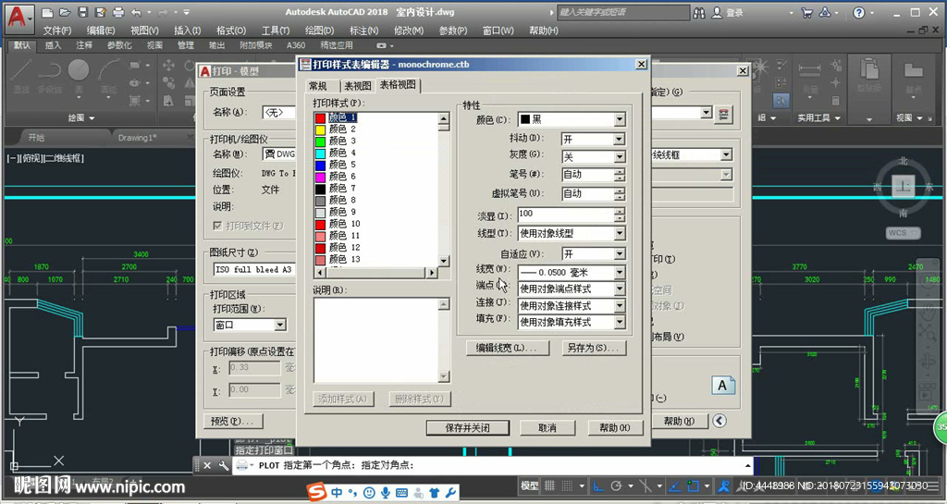Viewport: 947px width, 504px height.
Task: Click the Screening value field showing 100
Action: point(566,214)
